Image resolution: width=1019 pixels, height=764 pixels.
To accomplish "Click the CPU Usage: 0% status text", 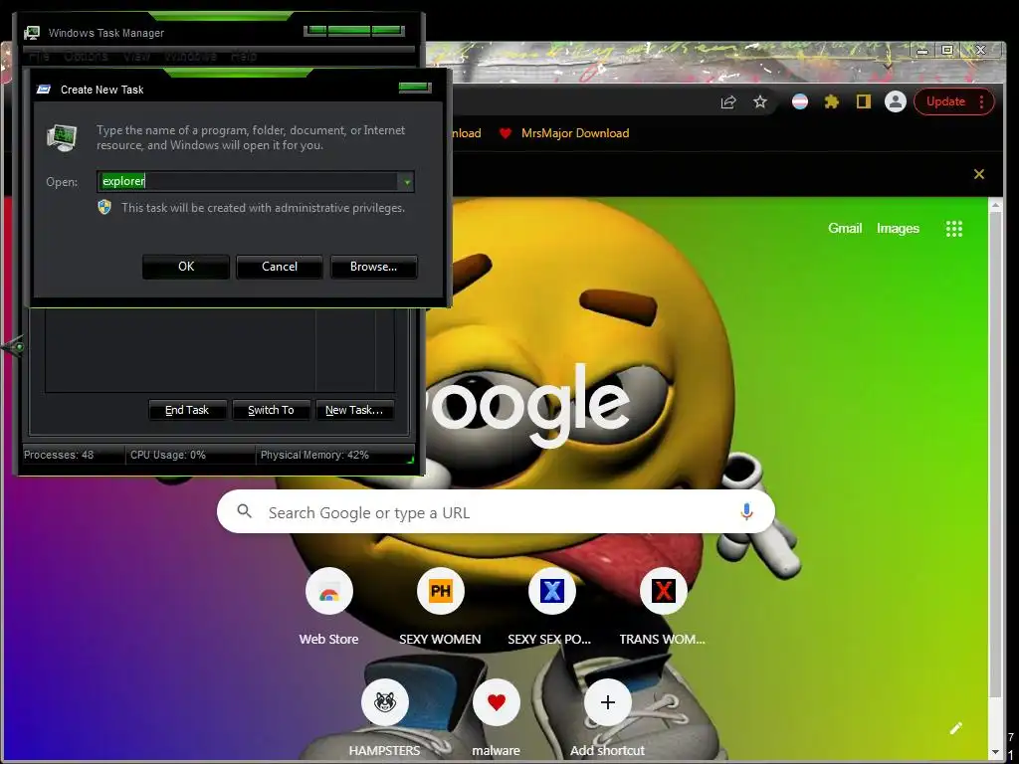I will coord(167,455).
